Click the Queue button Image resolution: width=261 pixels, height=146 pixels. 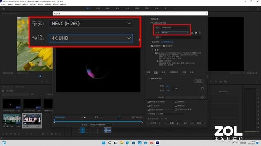click(x=172, y=123)
